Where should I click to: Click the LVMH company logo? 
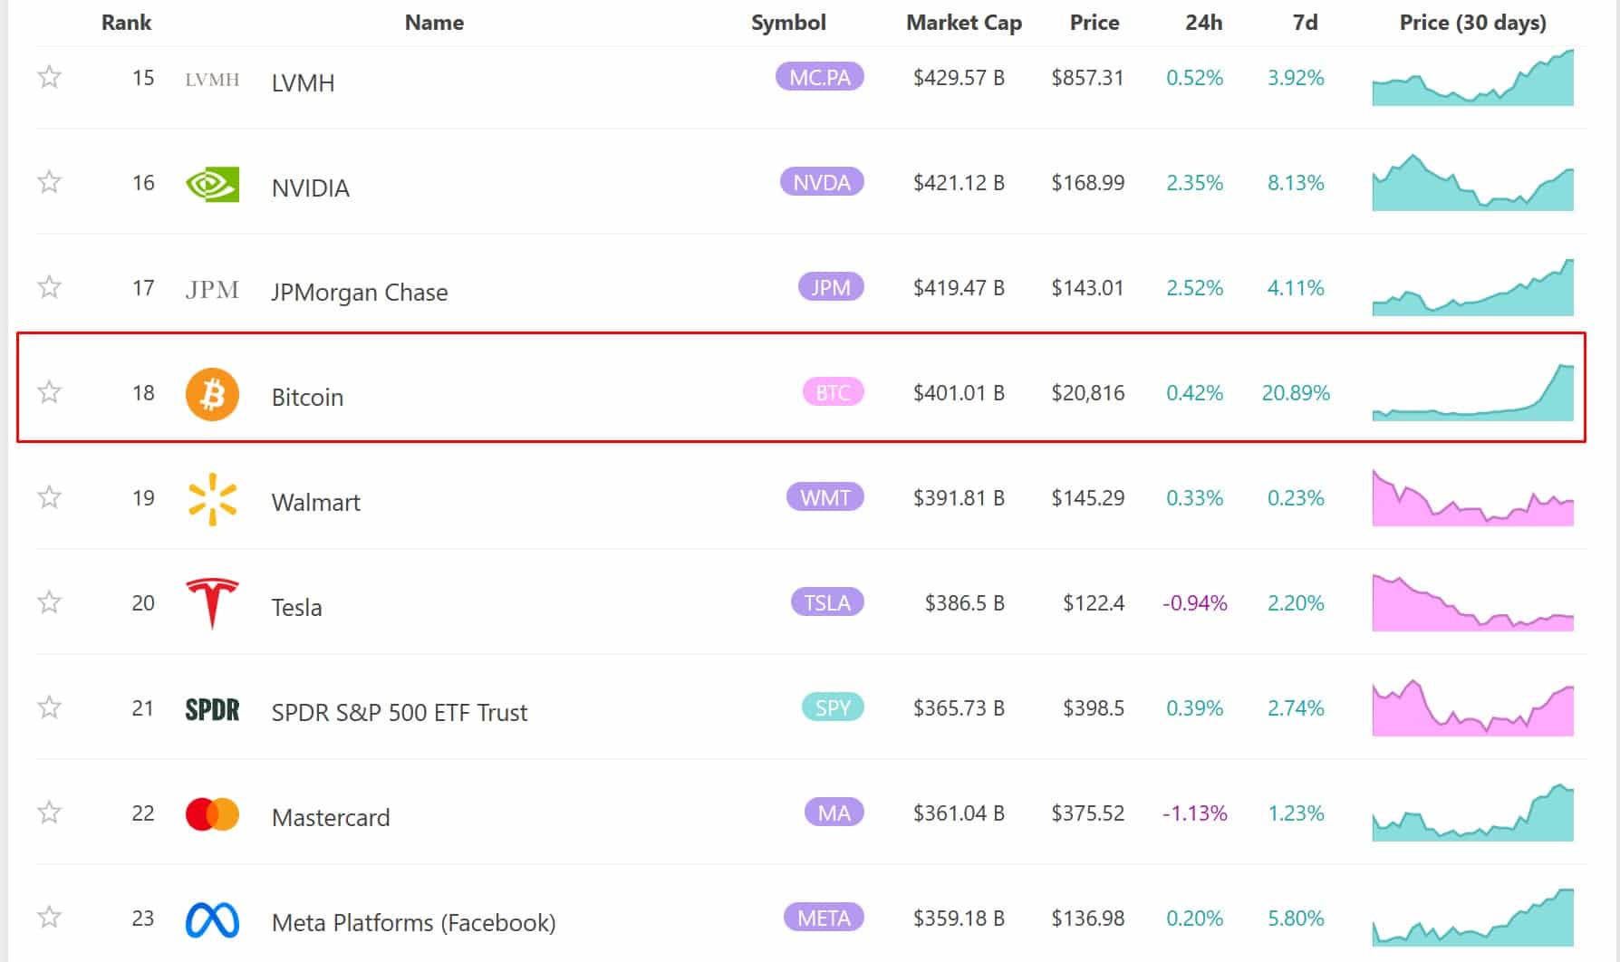(212, 80)
